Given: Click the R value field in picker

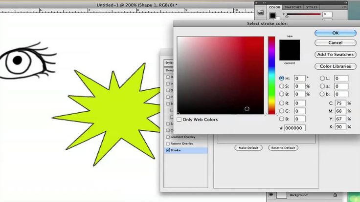Looking at the screenshot, I should click(x=300, y=103).
